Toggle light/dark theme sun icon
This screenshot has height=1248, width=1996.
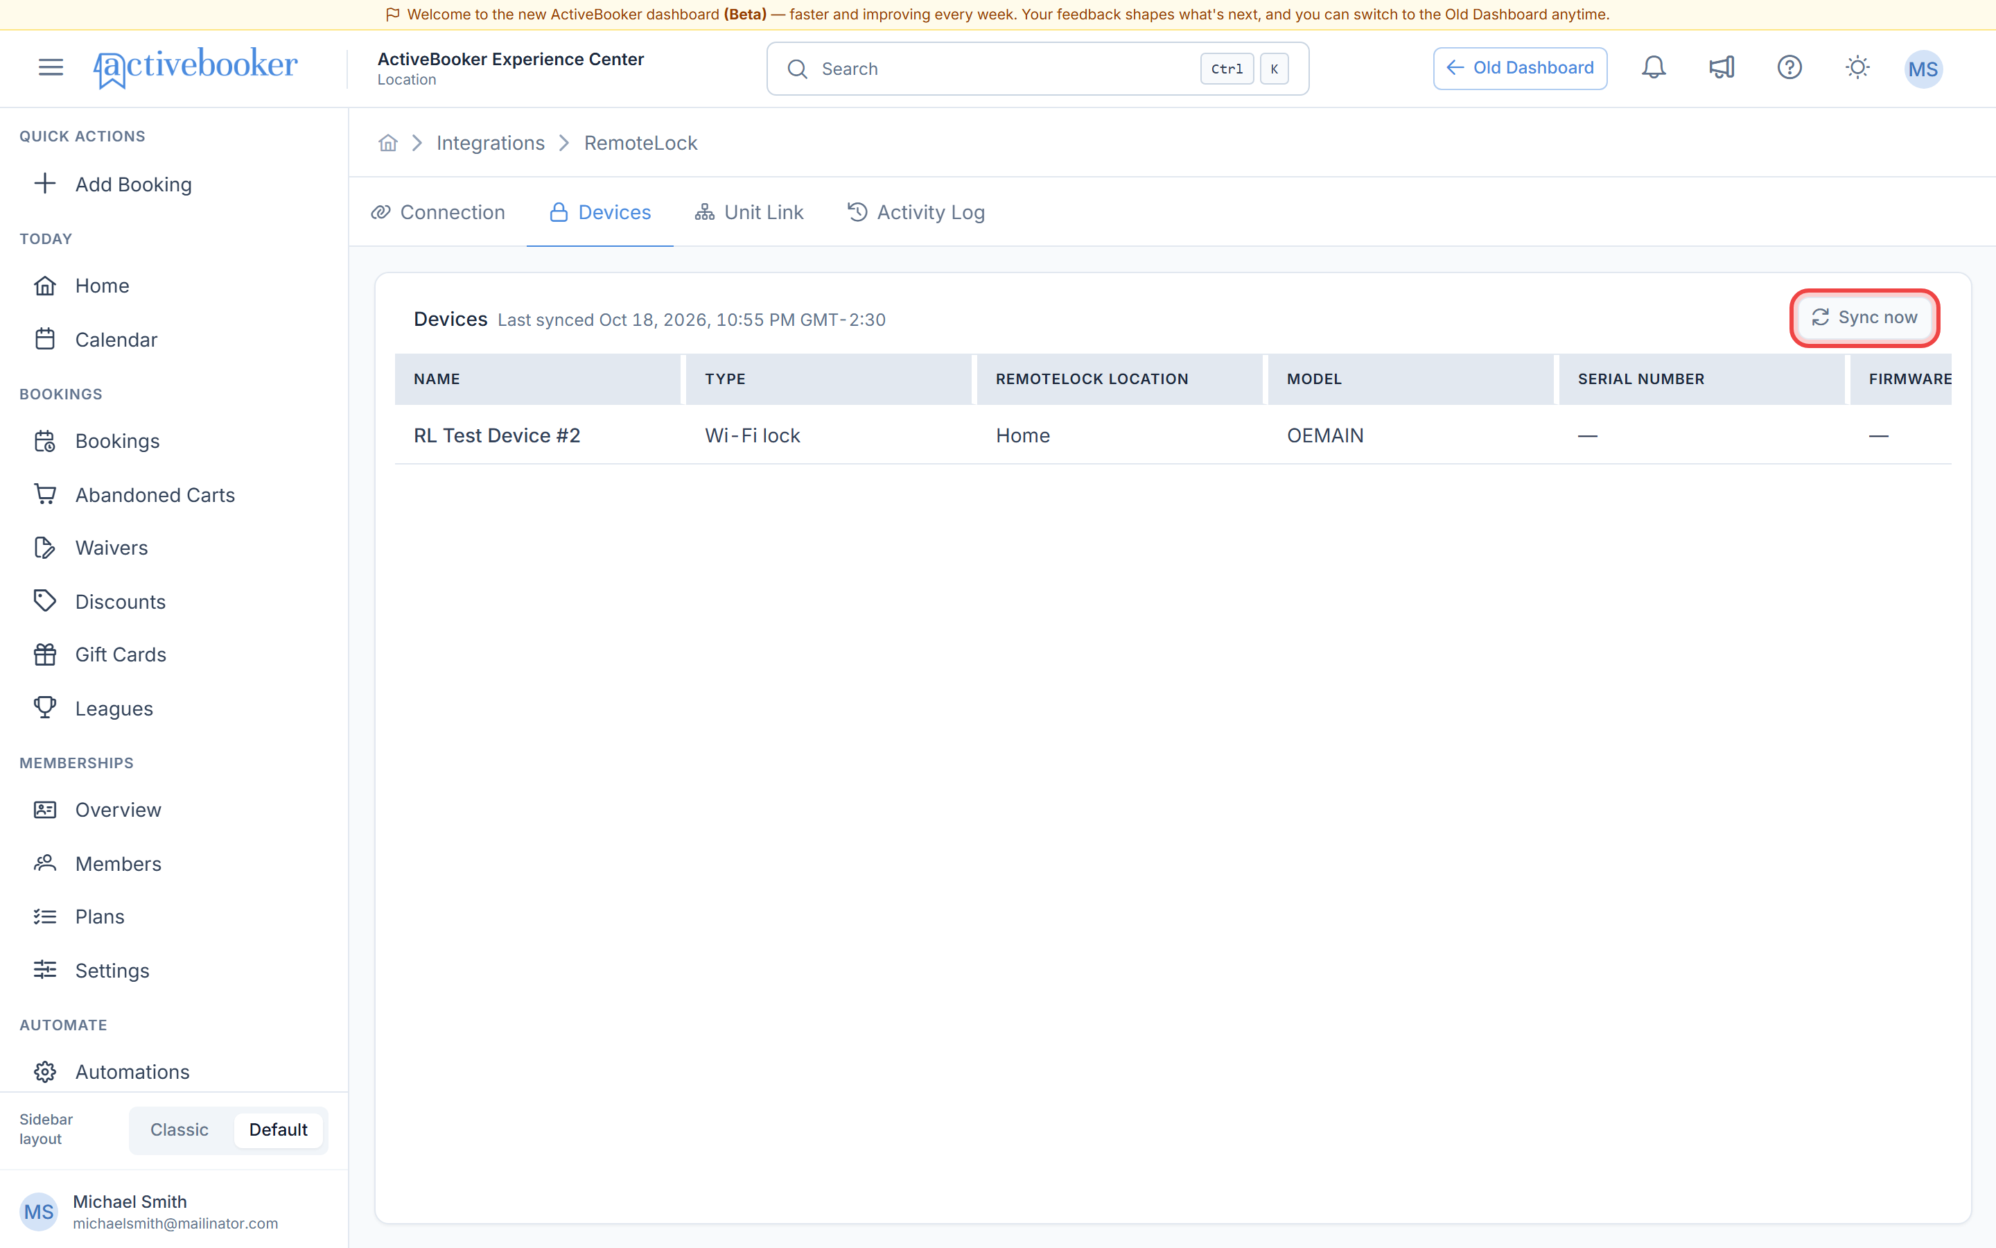pyautogui.click(x=1857, y=68)
